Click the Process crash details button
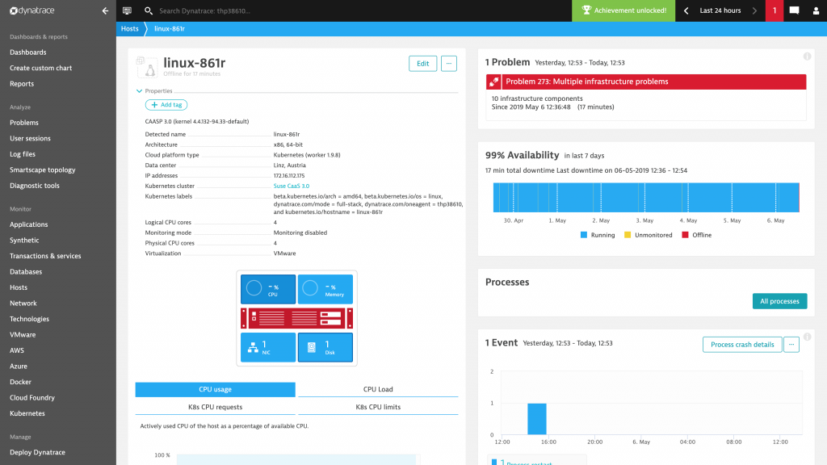Image resolution: width=827 pixels, height=465 pixels. (742, 344)
